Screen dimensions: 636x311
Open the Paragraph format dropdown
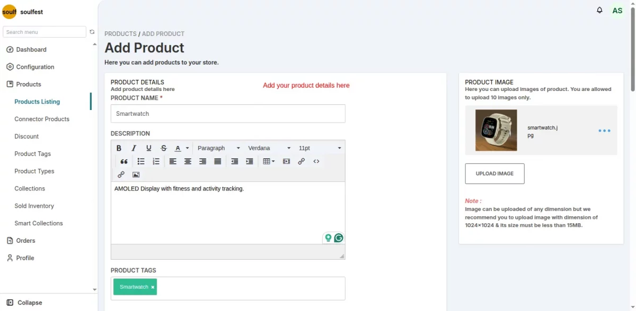218,148
